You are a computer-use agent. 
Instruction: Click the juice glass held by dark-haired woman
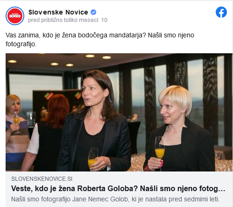pos(93,157)
